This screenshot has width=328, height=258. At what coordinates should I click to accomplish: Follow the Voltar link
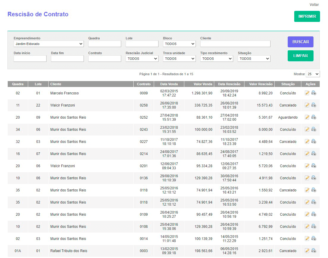[x=314, y=5]
